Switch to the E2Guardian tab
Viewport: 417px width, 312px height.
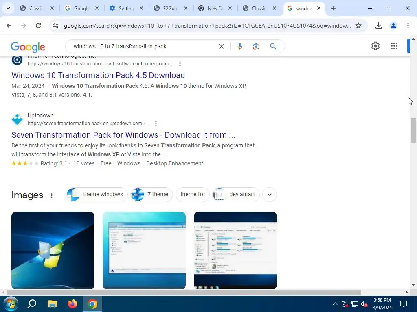click(x=170, y=9)
